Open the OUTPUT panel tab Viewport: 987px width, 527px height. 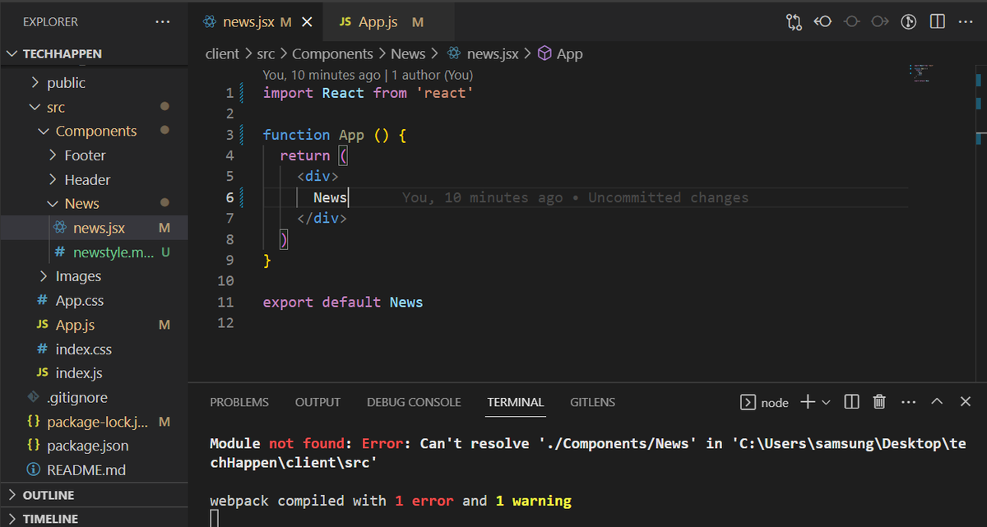(317, 402)
